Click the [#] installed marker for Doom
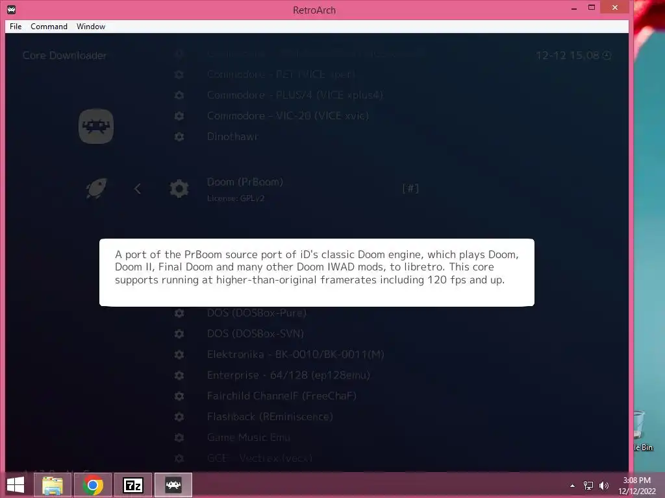The image size is (665, 498). (x=410, y=188)
